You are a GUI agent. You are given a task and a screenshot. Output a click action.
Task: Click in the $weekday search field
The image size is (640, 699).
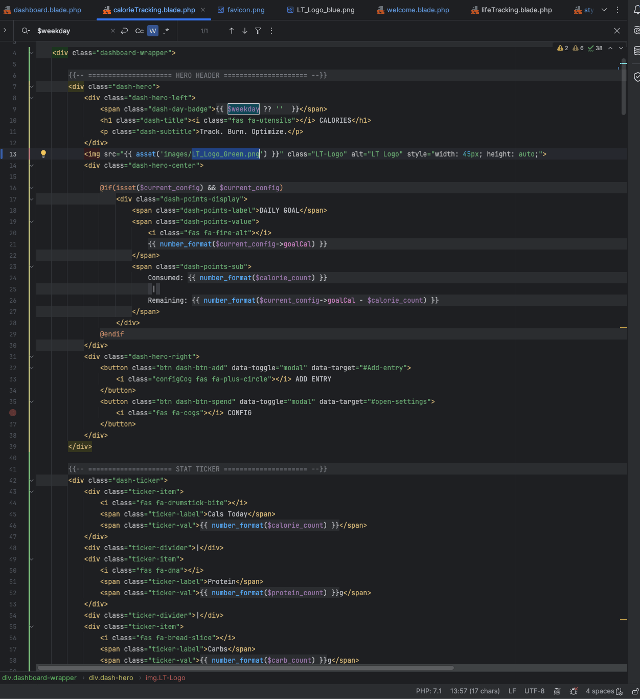pos(72,31)
